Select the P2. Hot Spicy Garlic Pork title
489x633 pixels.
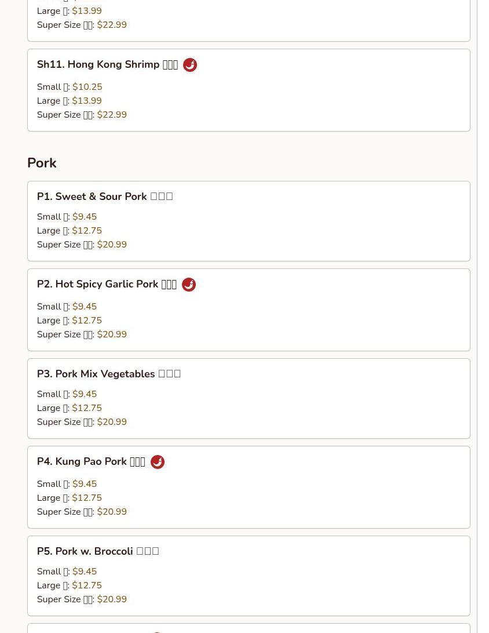pyautogui.click(x=107, y=285)
